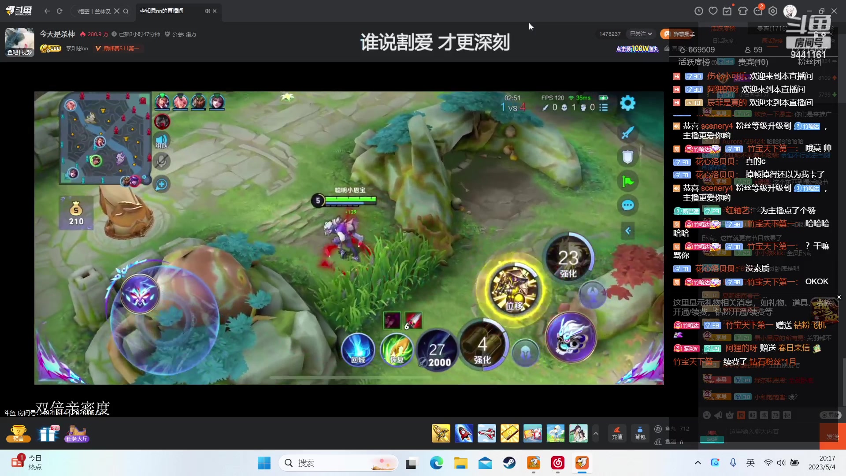The width and height of the screenshot is (846, 476).
Task: Select the 活跃度榜 tab
Action: [x=723, y=29]
